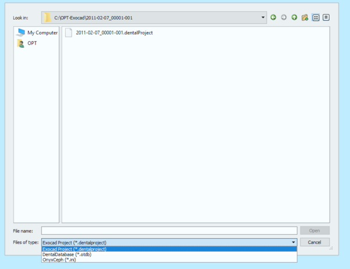The image size is (350, 269).
Task: Click the File name input field
Action: (169, 231)
